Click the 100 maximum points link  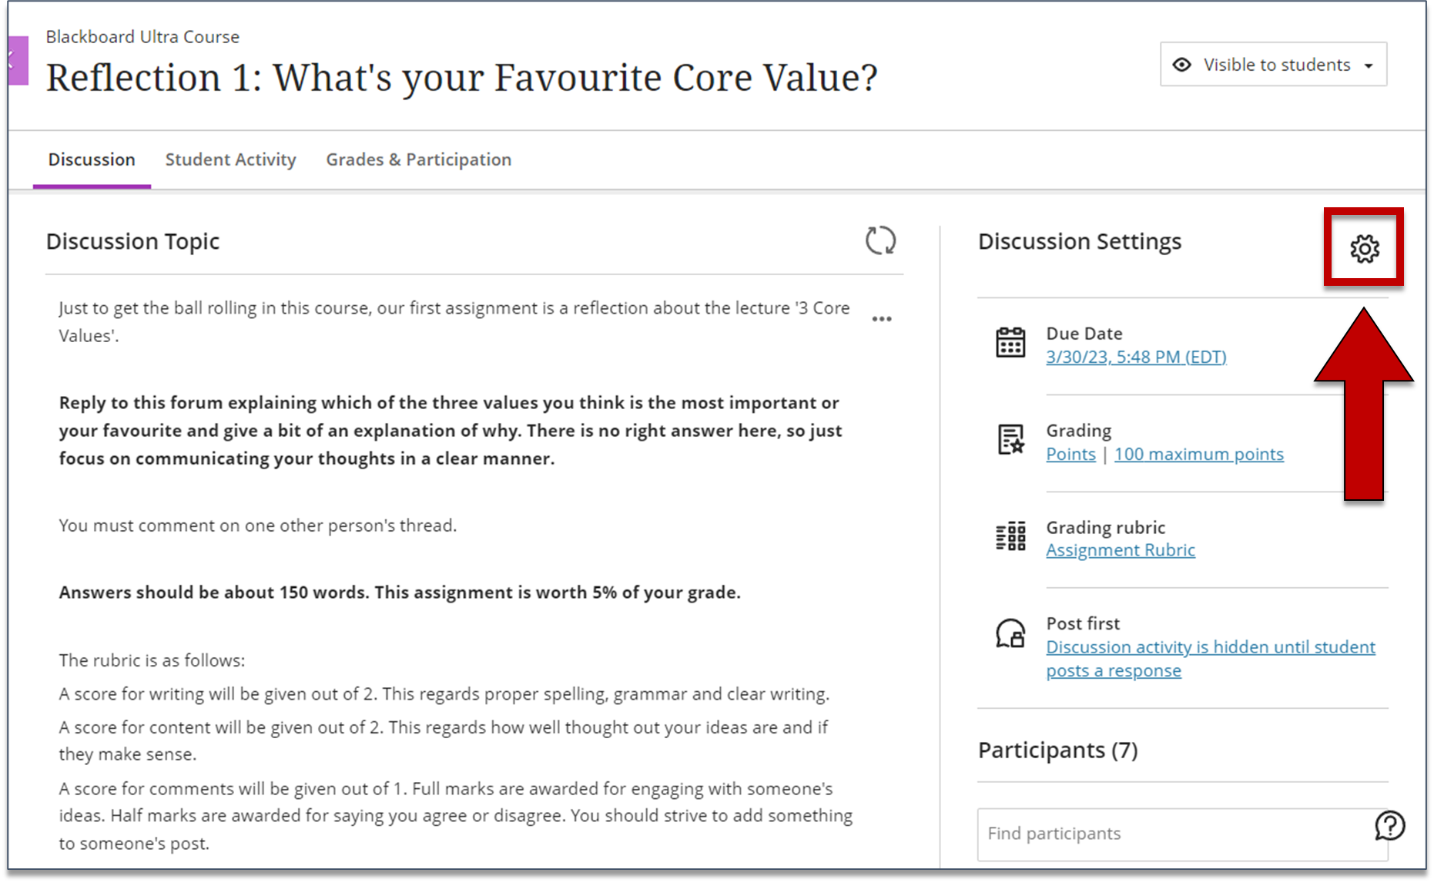point(1199,454)
